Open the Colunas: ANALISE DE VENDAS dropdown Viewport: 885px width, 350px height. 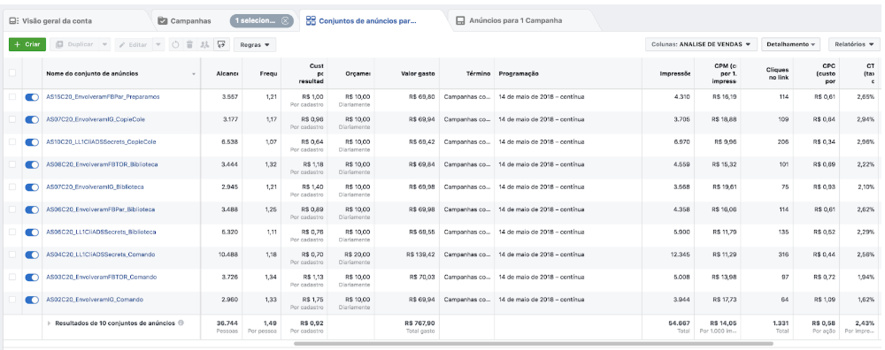tap(700, 44)
